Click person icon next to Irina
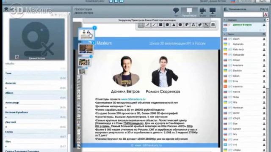Viewport: 271px width, 152px height. (x=264, y=81)
